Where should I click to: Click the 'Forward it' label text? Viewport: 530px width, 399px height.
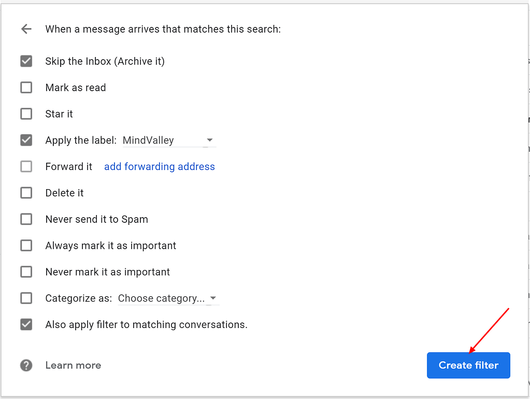tap(69, 166)
